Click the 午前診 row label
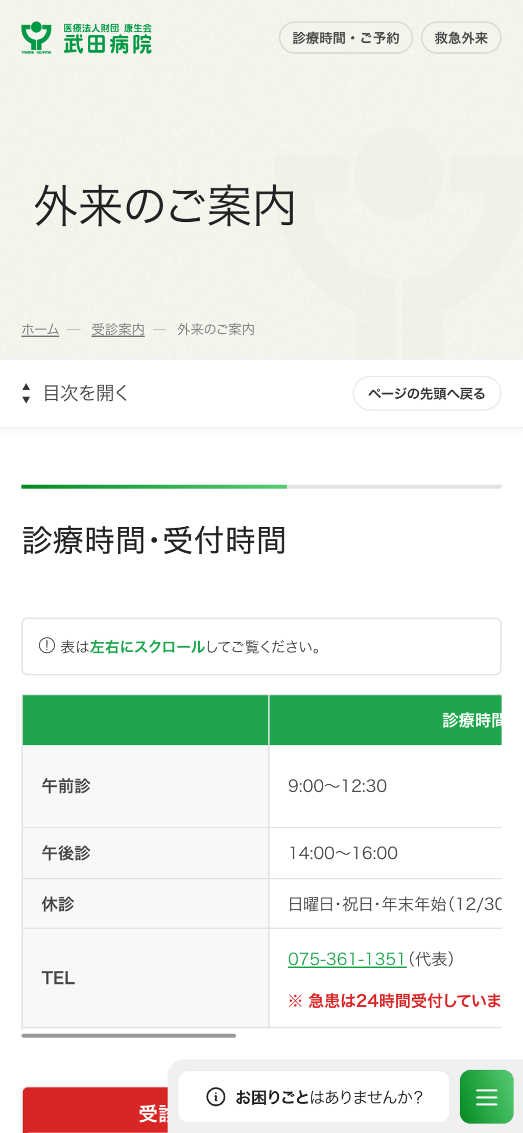The height and width of the screenshot is (1133, 523). pyautogui.click(x=66, y=786)
